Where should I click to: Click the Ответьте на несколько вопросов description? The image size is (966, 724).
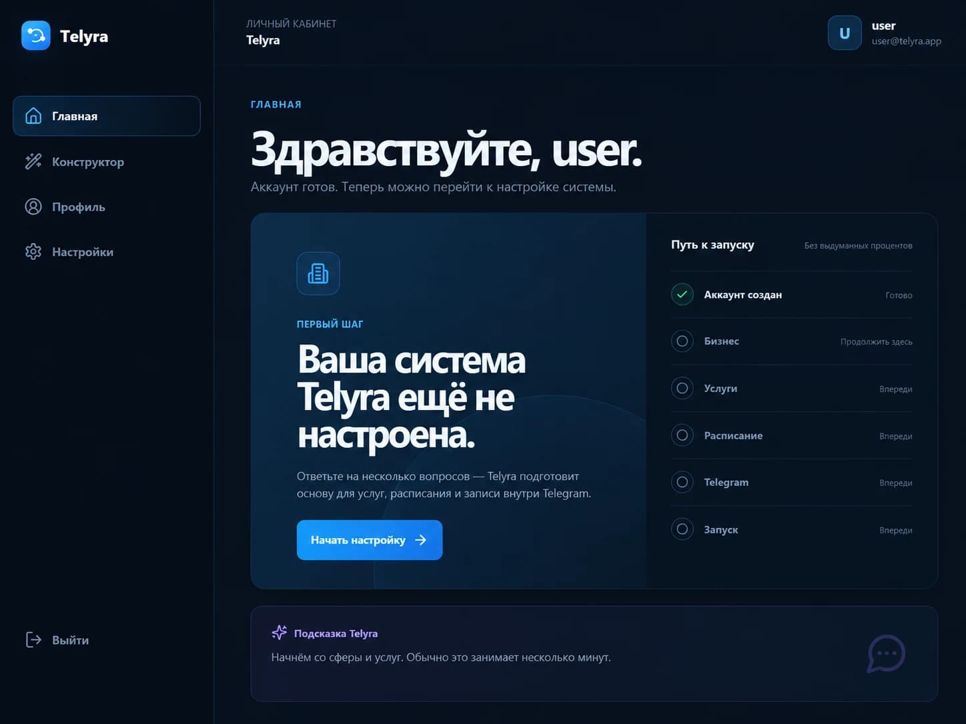(x=444, y=485)
